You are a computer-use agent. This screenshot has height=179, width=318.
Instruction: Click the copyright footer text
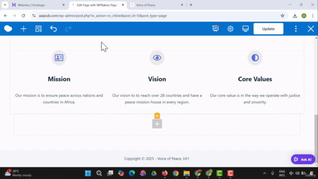(157, 159)
